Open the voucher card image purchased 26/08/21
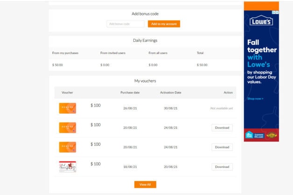The height and width of the screenshot is (195, 293). 67,108
